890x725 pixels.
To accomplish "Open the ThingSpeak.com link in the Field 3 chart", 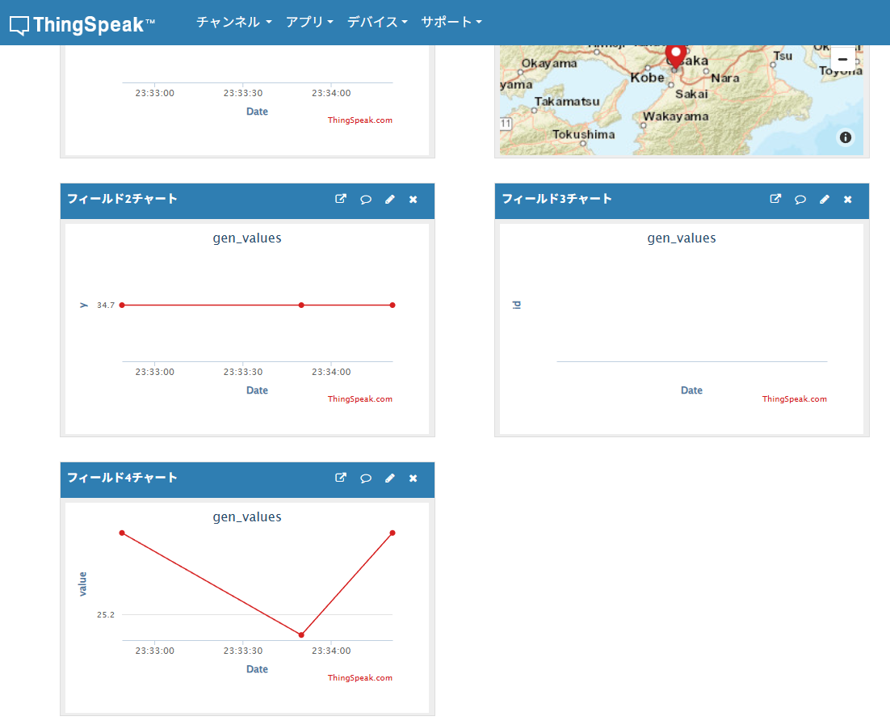I will pyautogui.click(x=795, y=398).
